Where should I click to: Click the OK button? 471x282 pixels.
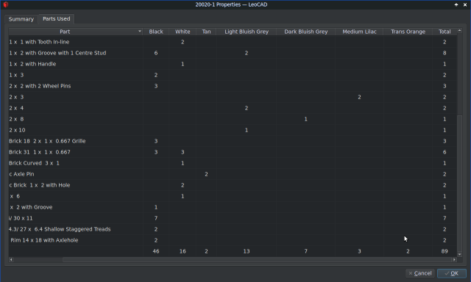[x=451, y=273]
